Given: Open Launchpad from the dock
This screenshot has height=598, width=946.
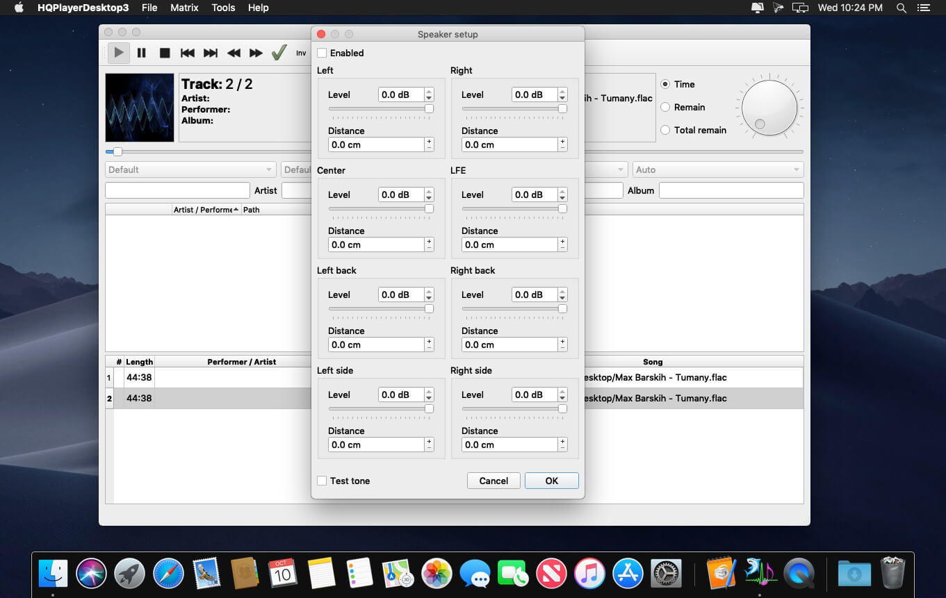Looking at the screenshot, I should [x=129, y=574].
